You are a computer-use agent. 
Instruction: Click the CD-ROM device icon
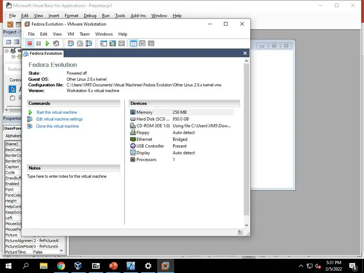(133, 125)
